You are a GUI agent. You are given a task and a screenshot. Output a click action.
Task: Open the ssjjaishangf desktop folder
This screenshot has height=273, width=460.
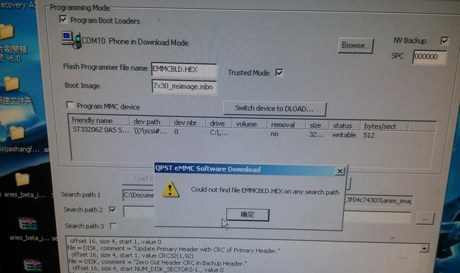17,134
